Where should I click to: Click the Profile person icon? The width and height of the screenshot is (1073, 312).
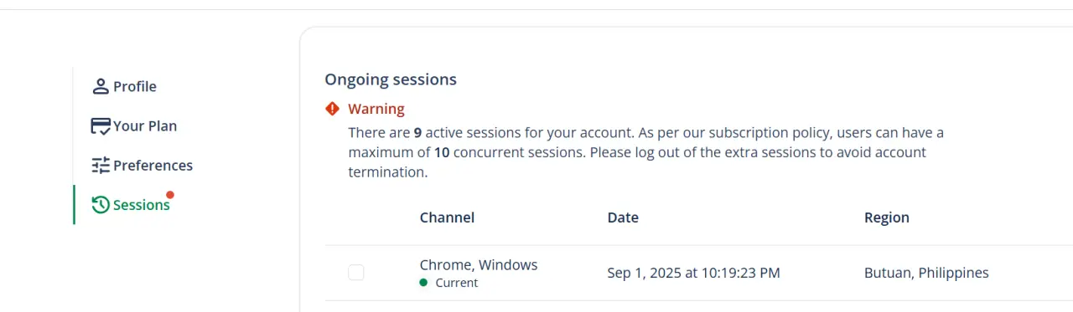(101, 86)
